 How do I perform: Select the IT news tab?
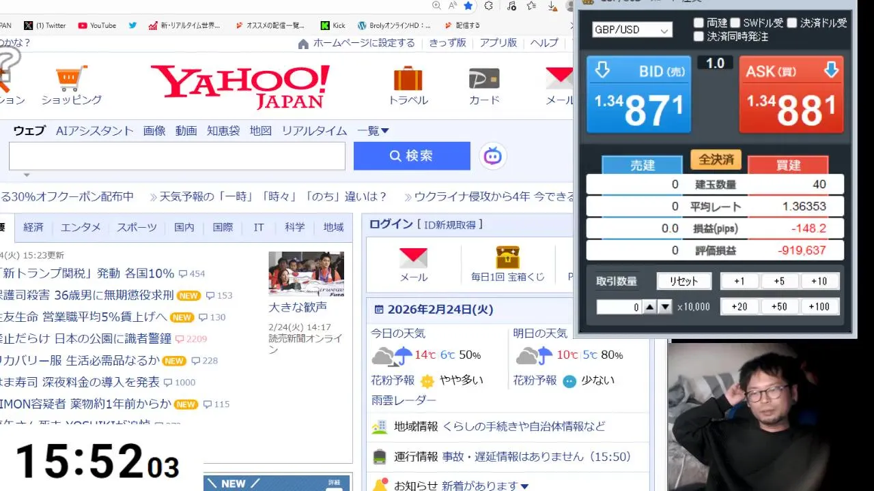coord(259,228)
